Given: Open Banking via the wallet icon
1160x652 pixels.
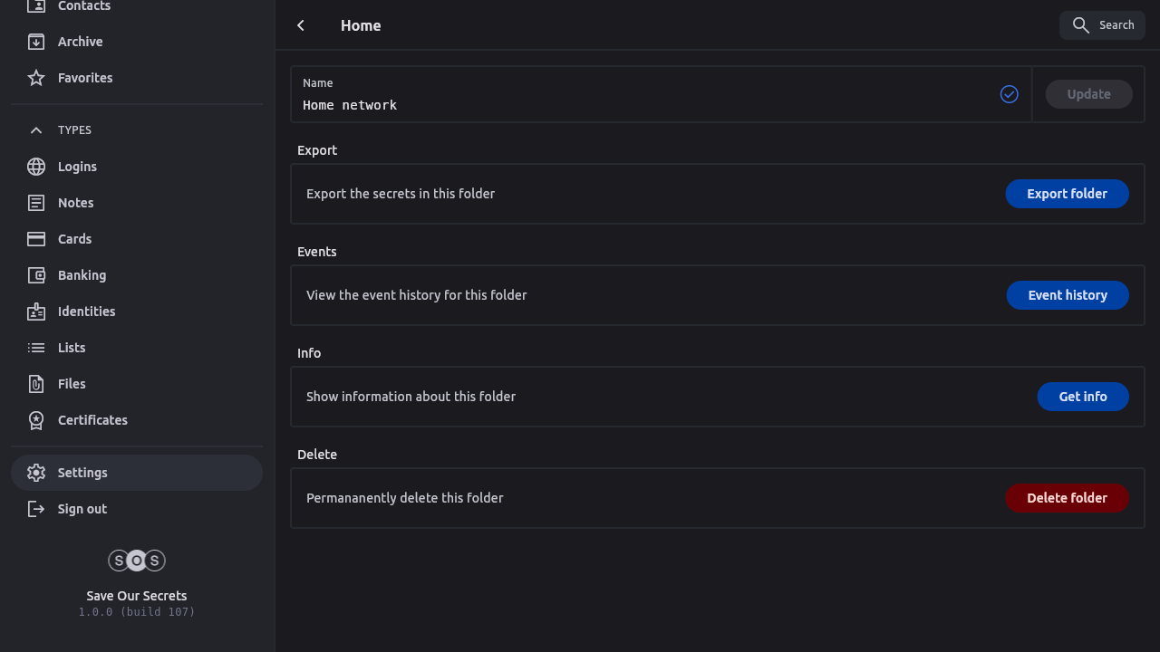Looking at the screenshot, I should click(x=36, y=275).
